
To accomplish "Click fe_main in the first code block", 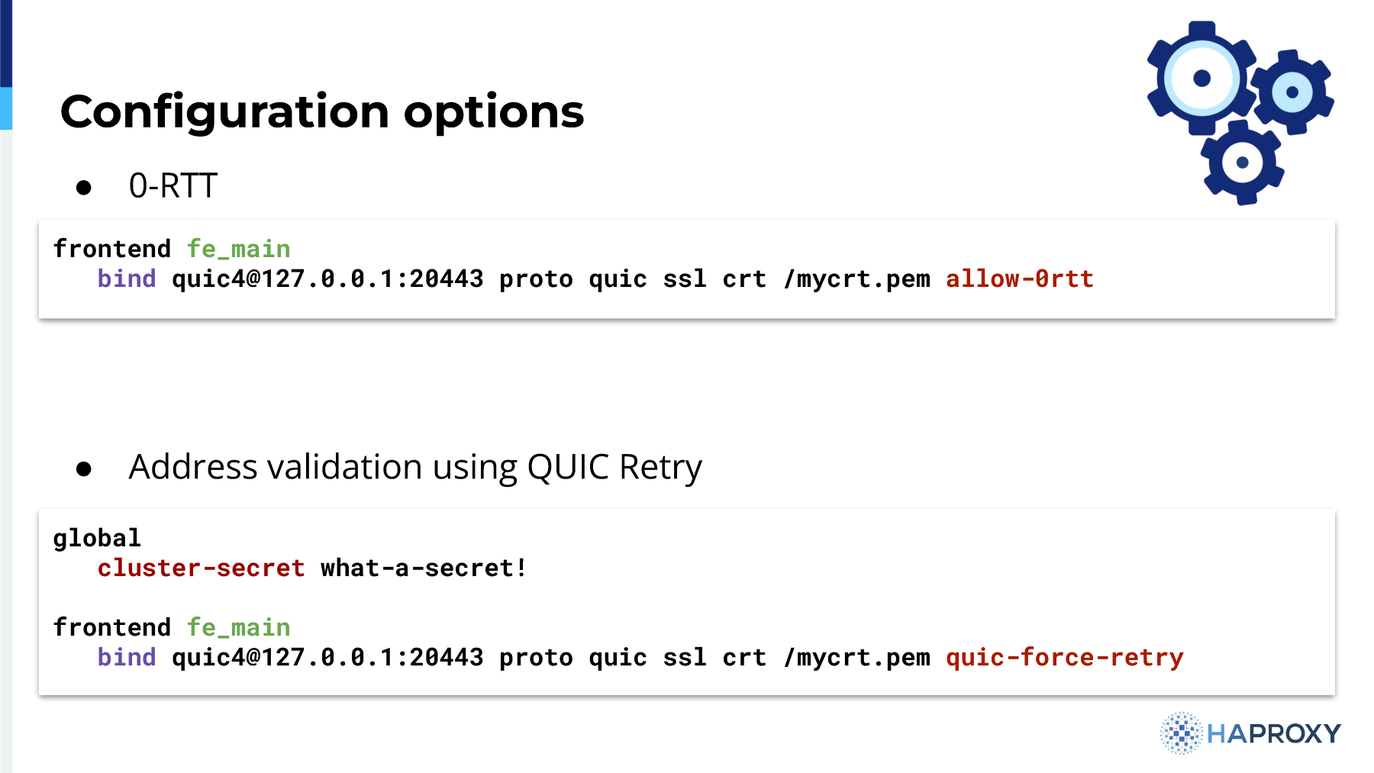I will pyautogui.click(x=239, y=249).
